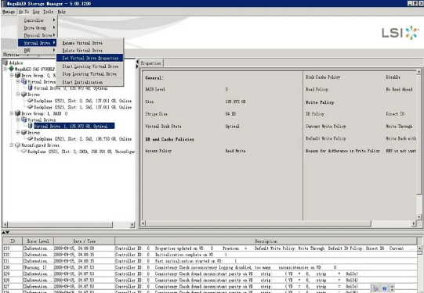Click the dolphin server icon in tree
The height and width of the screenshot is (293, 424).
5,63
